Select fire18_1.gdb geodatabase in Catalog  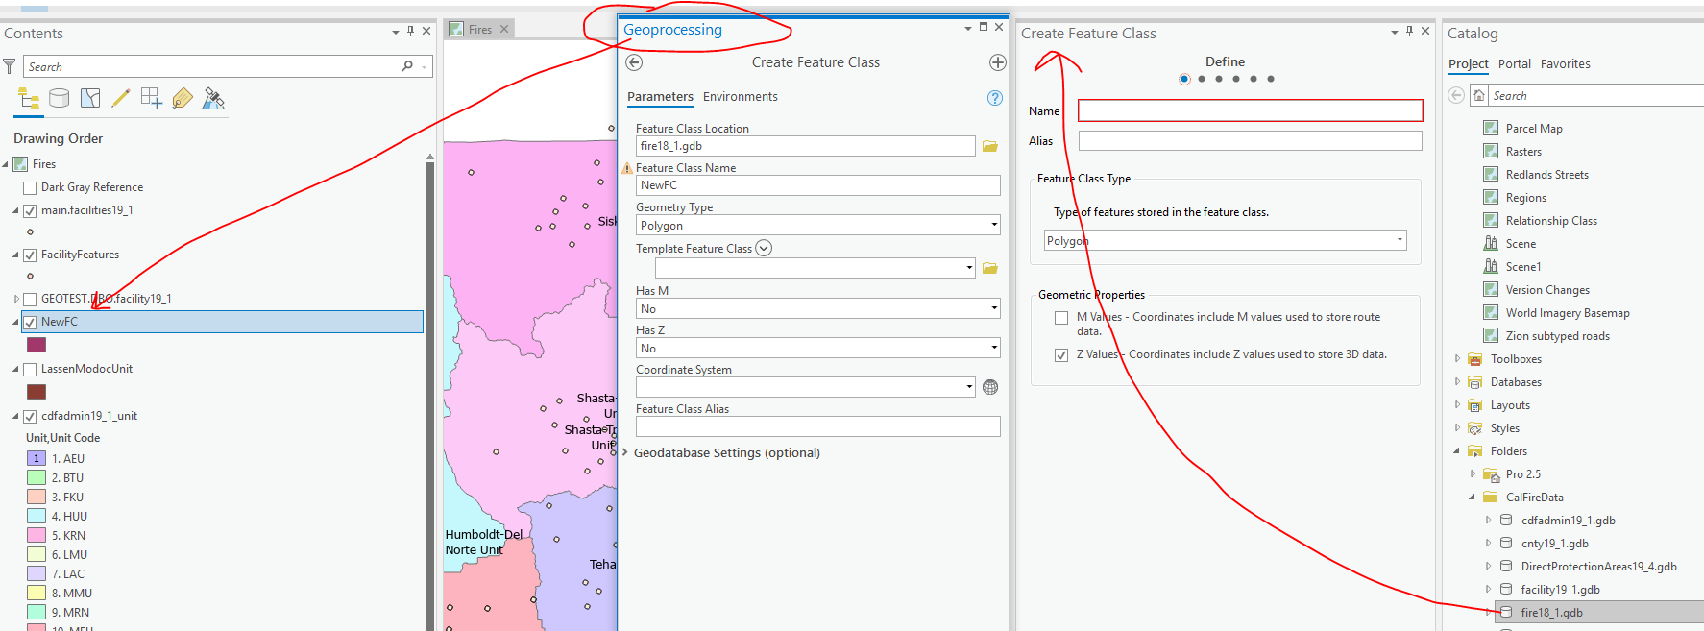point(1551,613)
